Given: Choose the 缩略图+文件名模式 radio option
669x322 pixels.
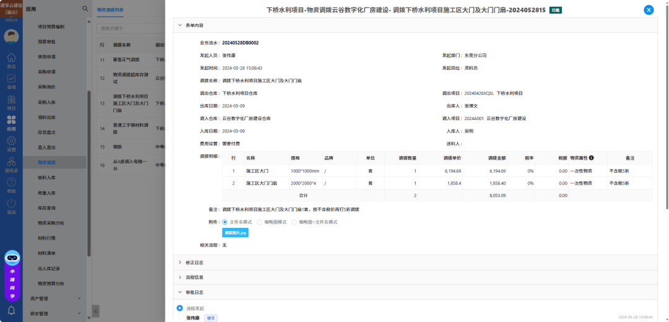Looking at the screenshot, I should click(294, 222).
